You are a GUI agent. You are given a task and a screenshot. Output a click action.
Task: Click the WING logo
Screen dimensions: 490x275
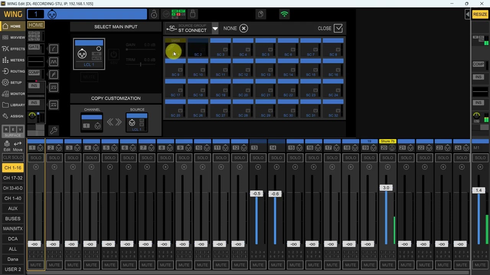(x=13, y=15)
